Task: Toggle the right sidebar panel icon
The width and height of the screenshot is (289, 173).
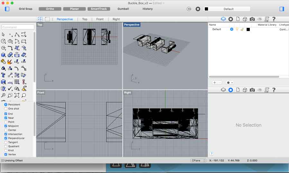Action: point(282,9)
